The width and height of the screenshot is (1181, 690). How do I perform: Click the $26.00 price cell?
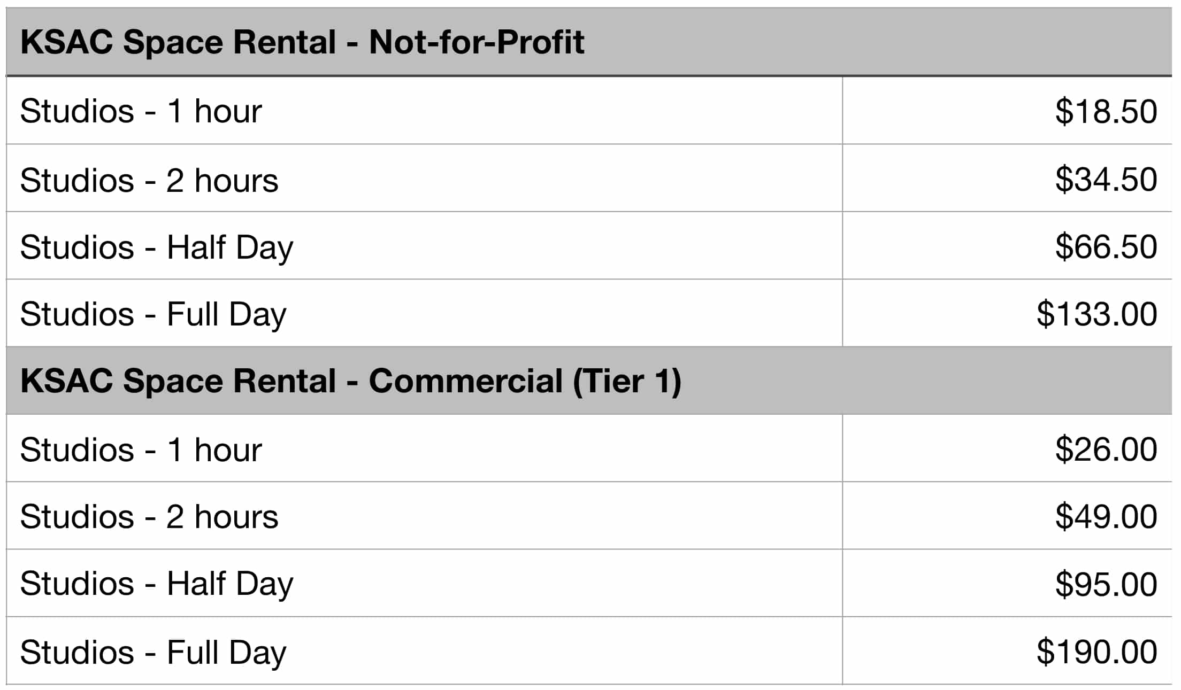tap(1007, 448)
